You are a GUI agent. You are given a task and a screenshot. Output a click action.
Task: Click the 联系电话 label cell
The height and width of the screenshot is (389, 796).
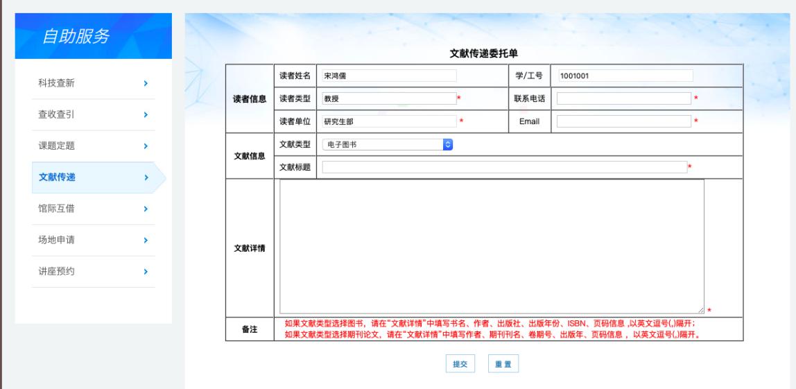click(530, 98)
